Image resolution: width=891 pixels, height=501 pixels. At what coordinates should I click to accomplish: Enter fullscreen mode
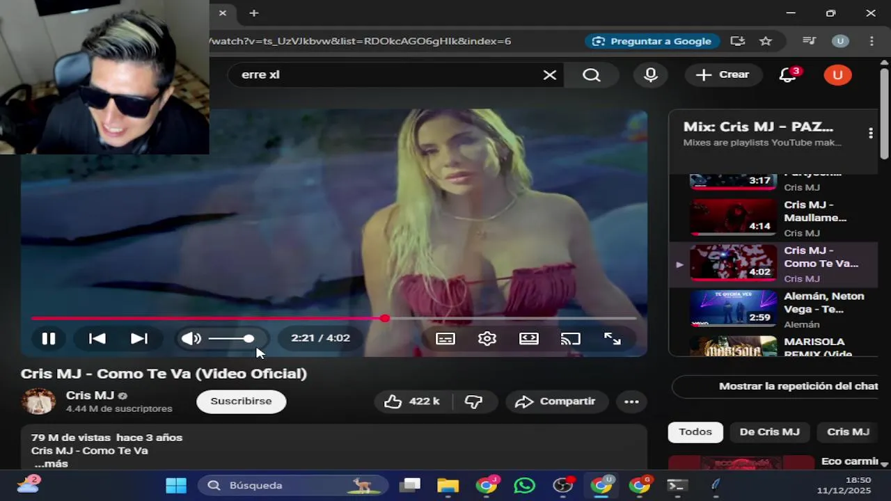tap(613, 339)
